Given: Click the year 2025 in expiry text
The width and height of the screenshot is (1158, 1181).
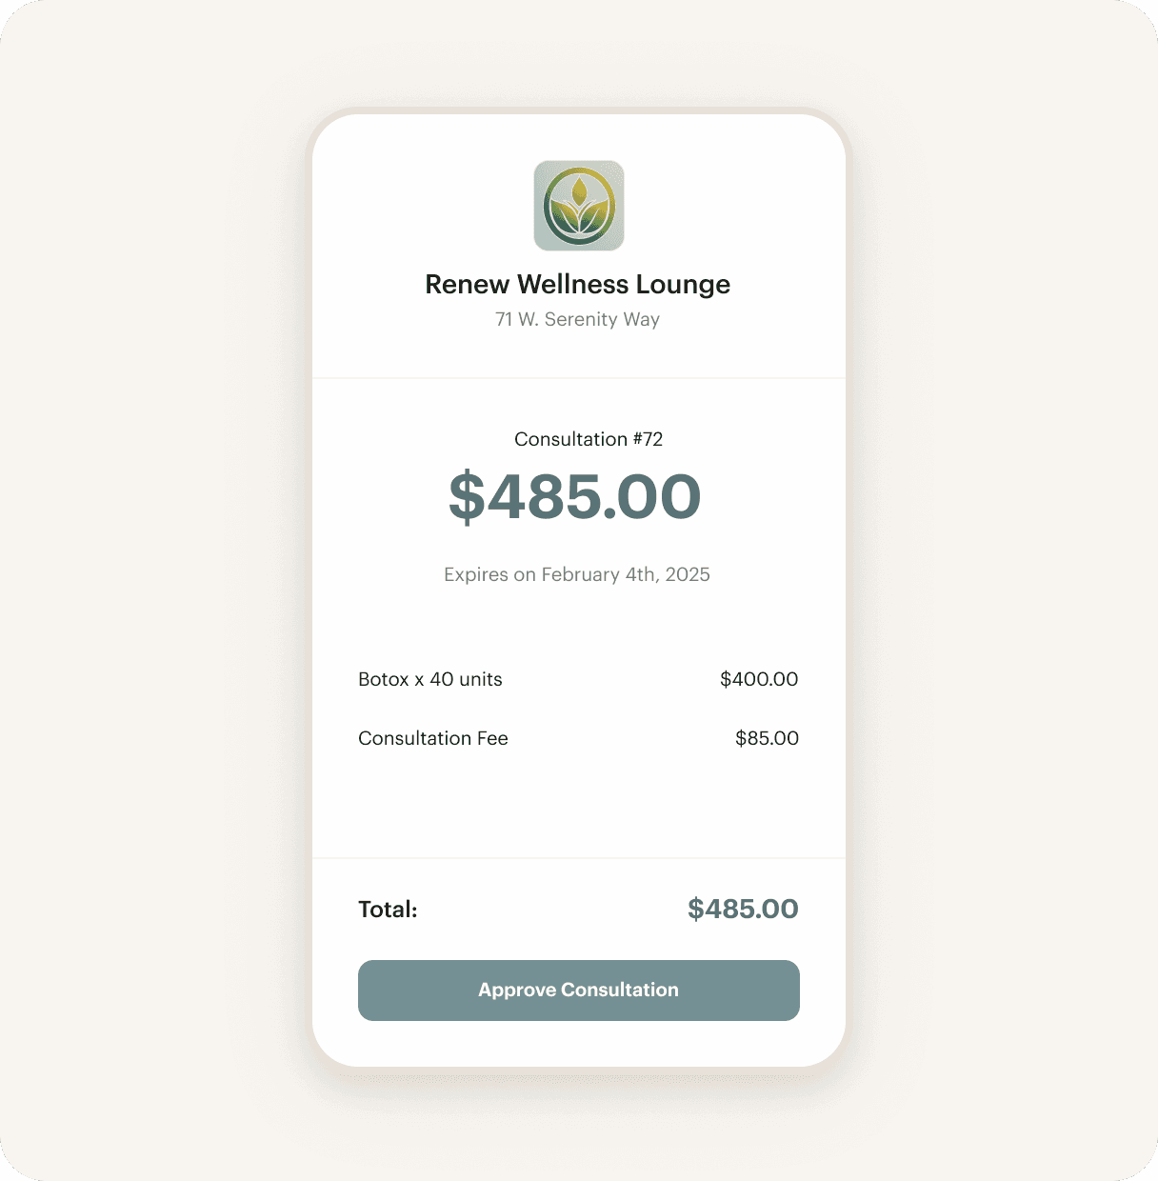Looking at the screenshot, I should click(x=688, y=574).
